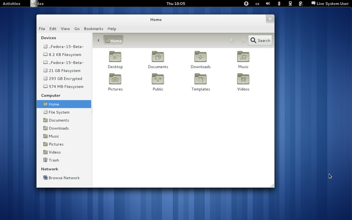Open Music bookmark in sidebar
This screenshot has width=352, height=220.
coord(64,136)
